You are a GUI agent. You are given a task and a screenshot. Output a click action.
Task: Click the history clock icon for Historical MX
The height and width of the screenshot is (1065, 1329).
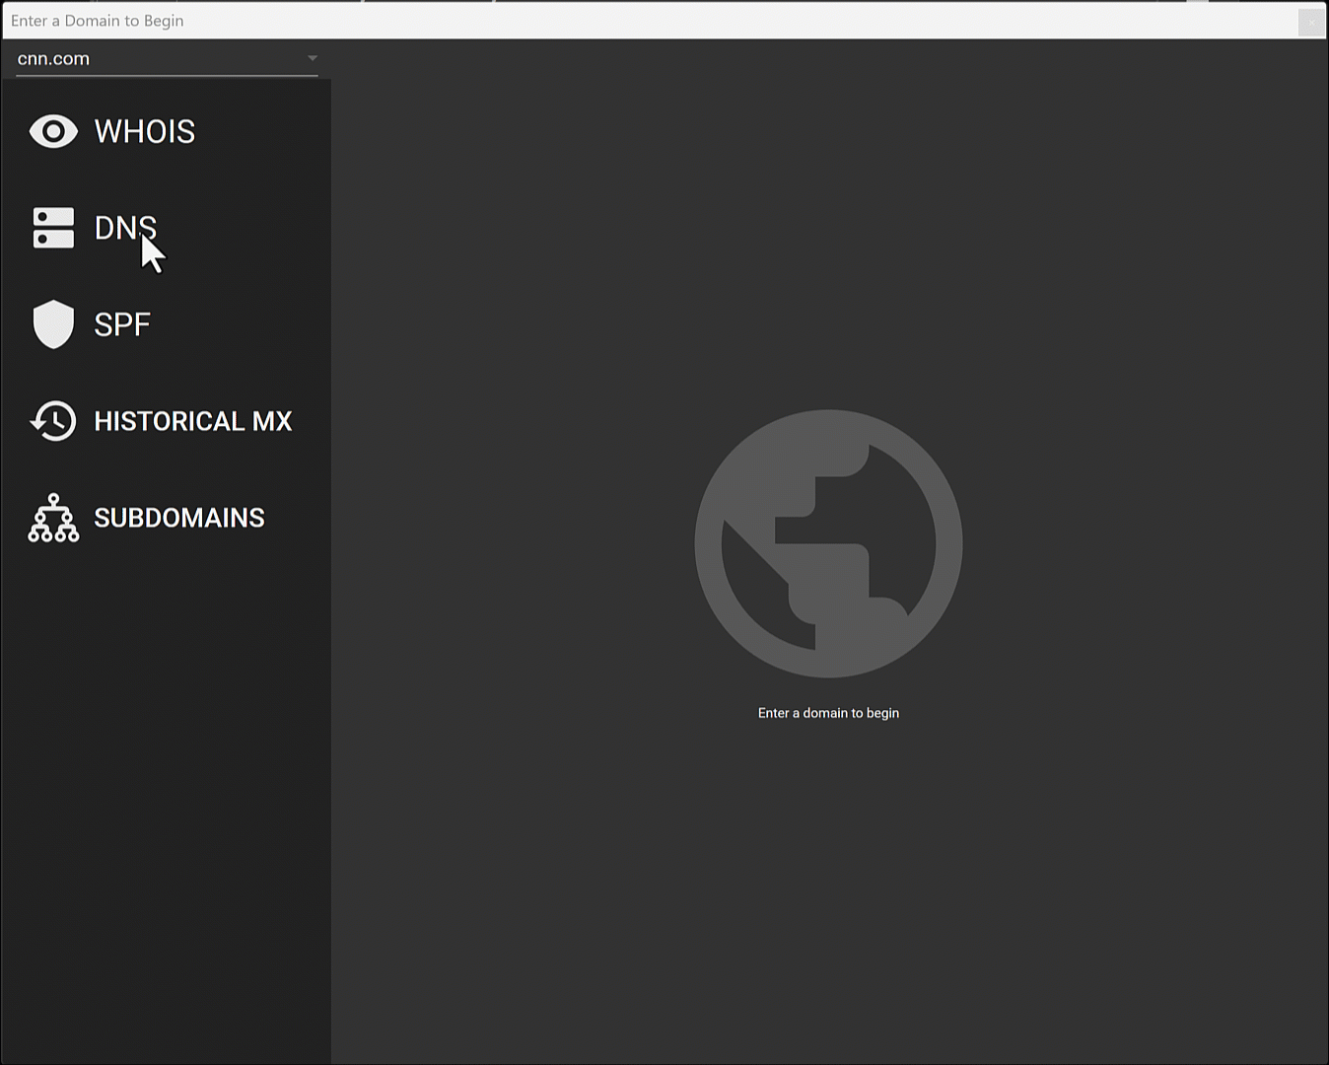click(53, 421)
